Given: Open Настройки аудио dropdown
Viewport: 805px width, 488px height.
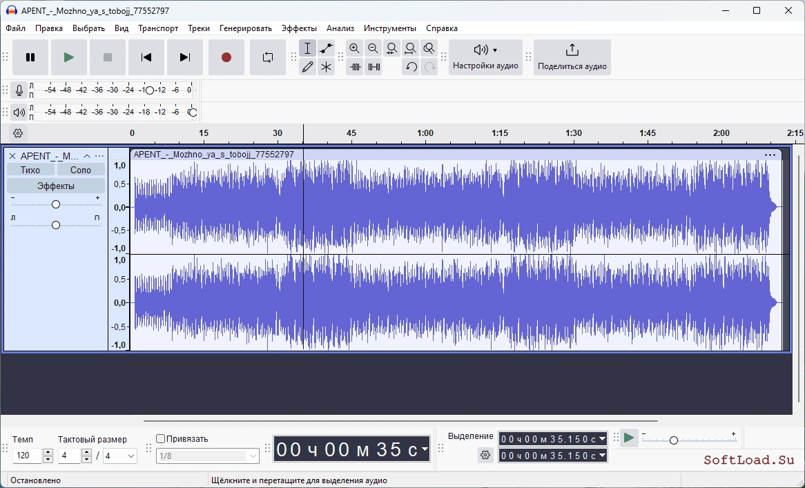Looking at the screenshot, I should 485,57.
